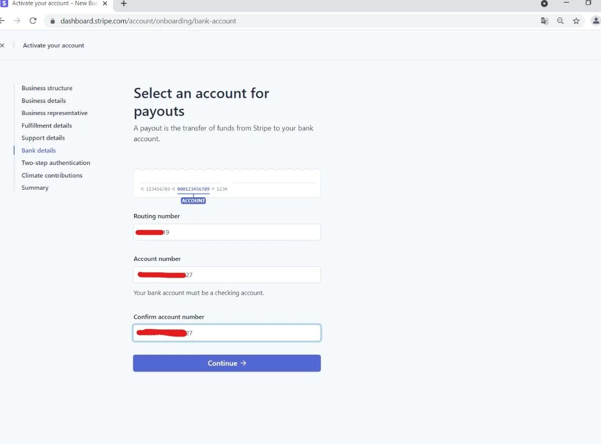This screenshot has height=444, width=601.
Task: Click the zoom magnifier icon in address bar
Action: click(x=560, y=21)
